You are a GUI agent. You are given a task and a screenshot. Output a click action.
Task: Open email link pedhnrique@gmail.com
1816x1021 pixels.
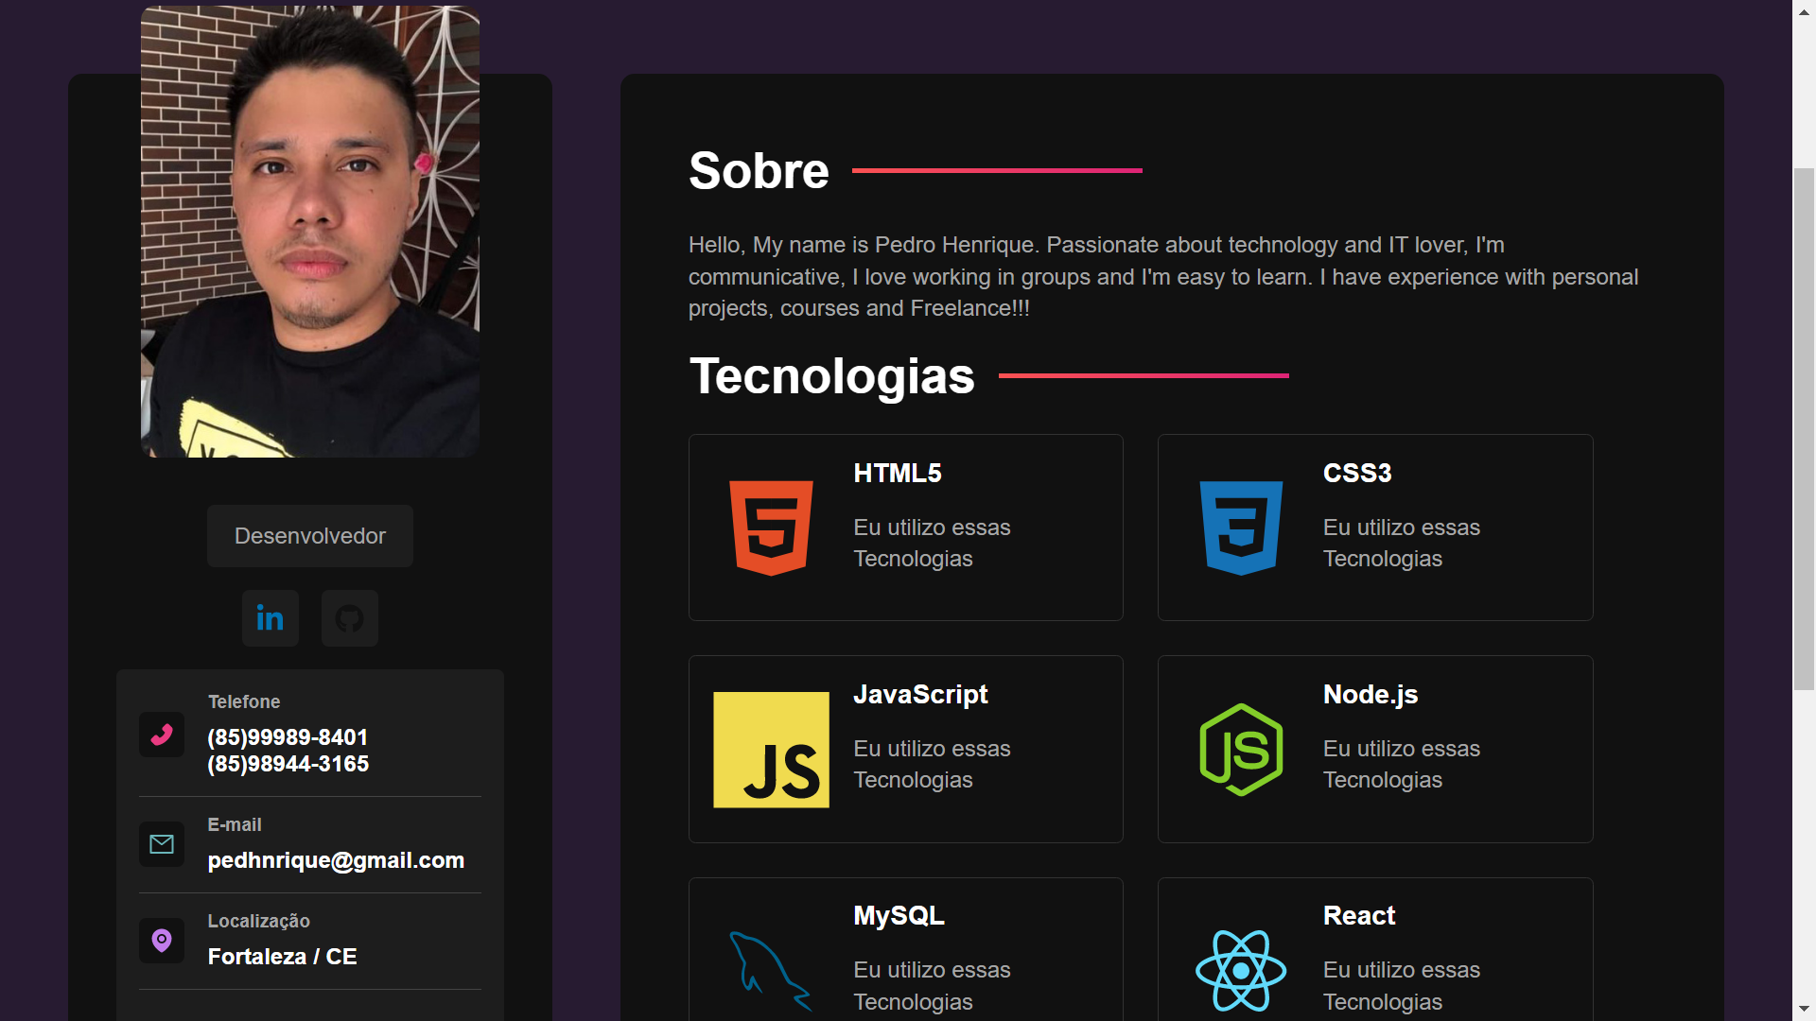point(336,860)
